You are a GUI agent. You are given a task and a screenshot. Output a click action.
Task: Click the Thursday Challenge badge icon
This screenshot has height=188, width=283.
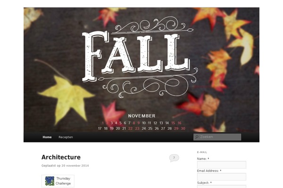(x=50, y=181)
